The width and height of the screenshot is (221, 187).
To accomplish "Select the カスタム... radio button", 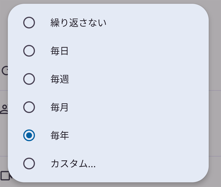I will tap(29, 163).
